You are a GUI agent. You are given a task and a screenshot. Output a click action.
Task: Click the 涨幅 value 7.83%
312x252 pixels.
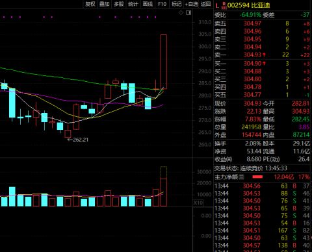pos(253,119)
